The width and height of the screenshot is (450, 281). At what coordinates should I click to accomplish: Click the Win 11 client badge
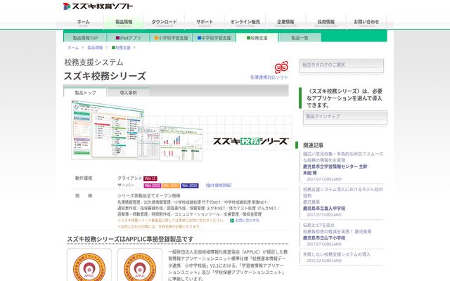(x=150, y=178)
